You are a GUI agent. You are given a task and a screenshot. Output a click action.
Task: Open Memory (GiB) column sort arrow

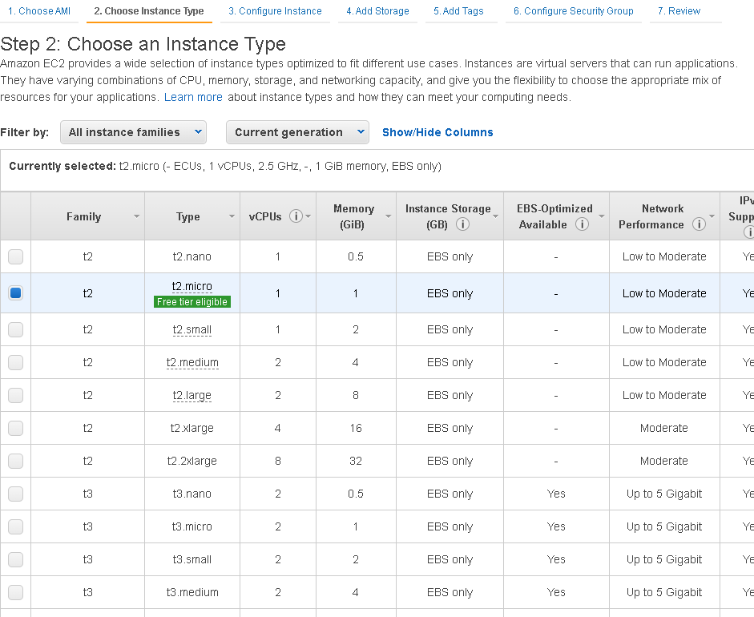pos(388,216)
